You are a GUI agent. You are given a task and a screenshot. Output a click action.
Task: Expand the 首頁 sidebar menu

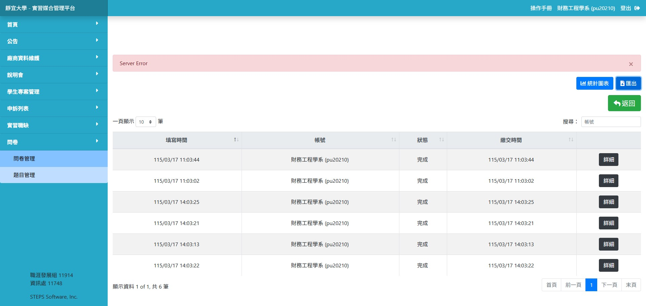click(x=54, y=25)
